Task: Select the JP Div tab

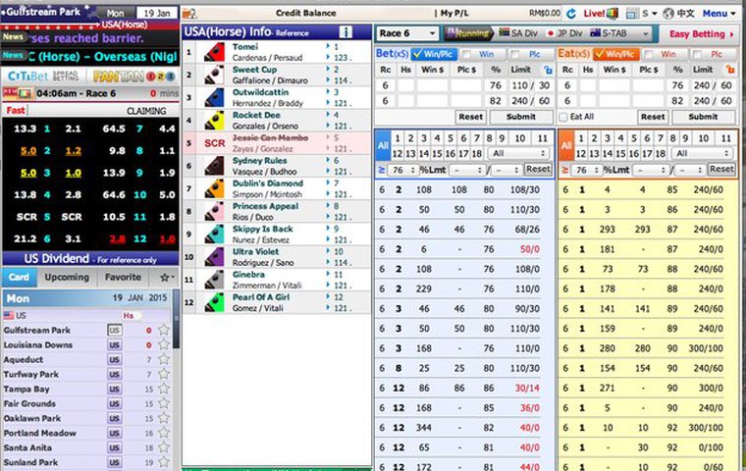Action: [x=565, y=33]
